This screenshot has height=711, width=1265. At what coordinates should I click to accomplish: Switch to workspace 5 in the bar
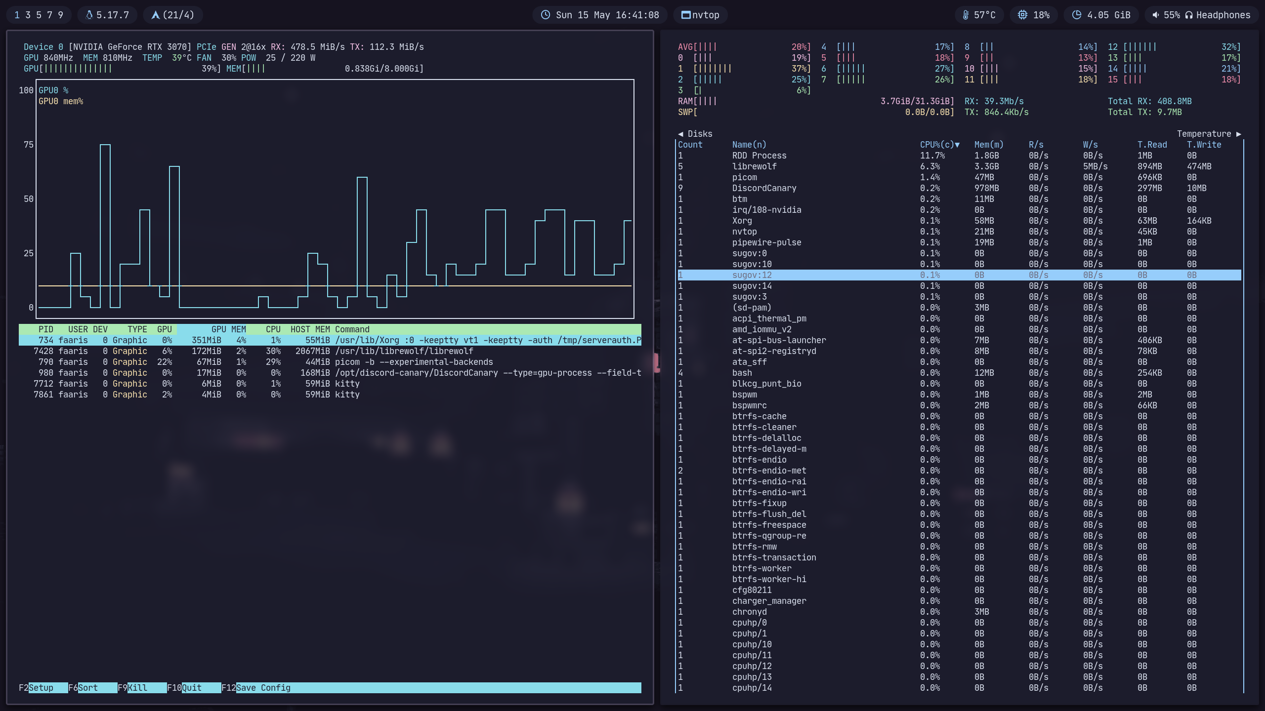click(39, 15)
